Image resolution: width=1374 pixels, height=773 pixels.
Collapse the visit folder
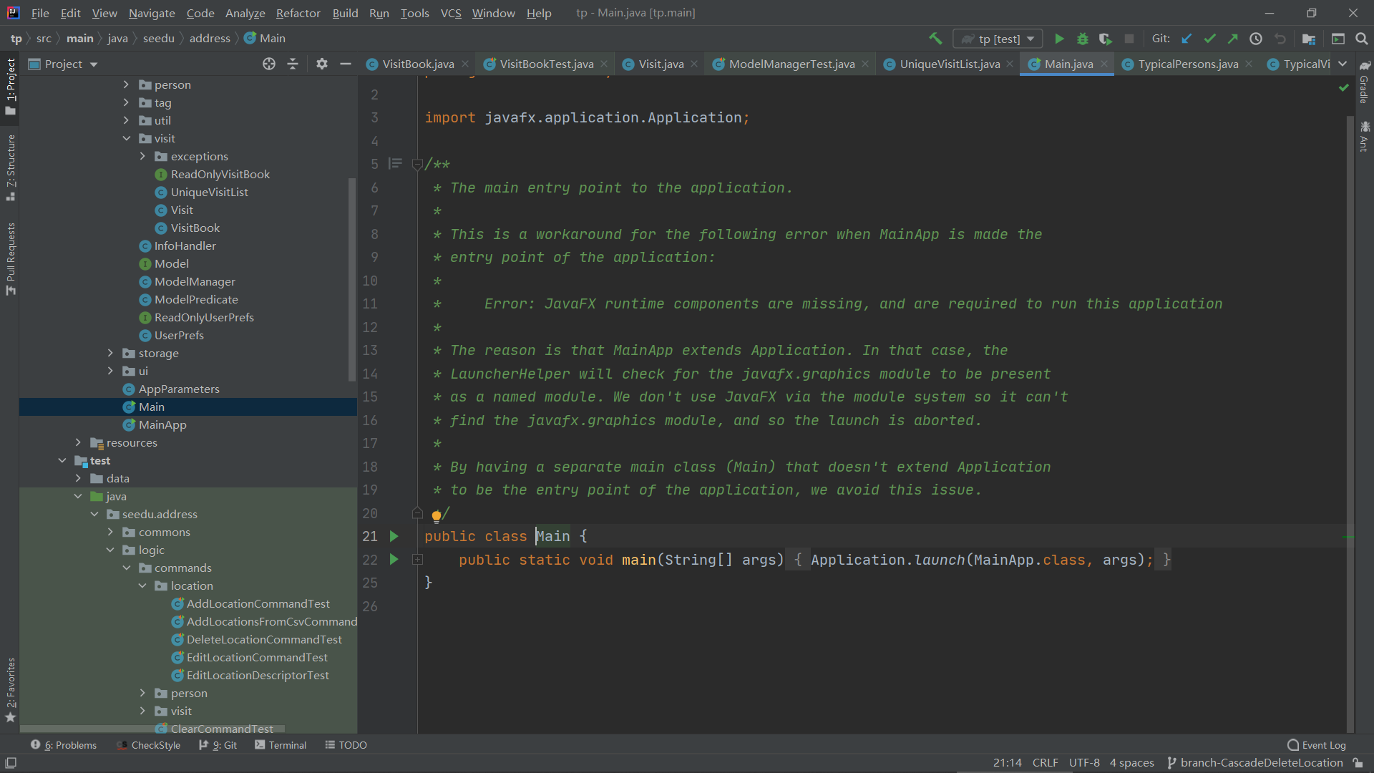(127, 138)
